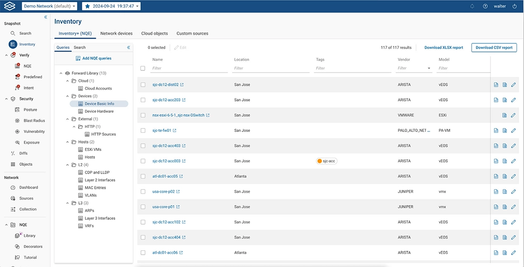Viewport: 524px width, 267px height.
Task: Toggle the select-all checkbox in header
Action: 143,68
